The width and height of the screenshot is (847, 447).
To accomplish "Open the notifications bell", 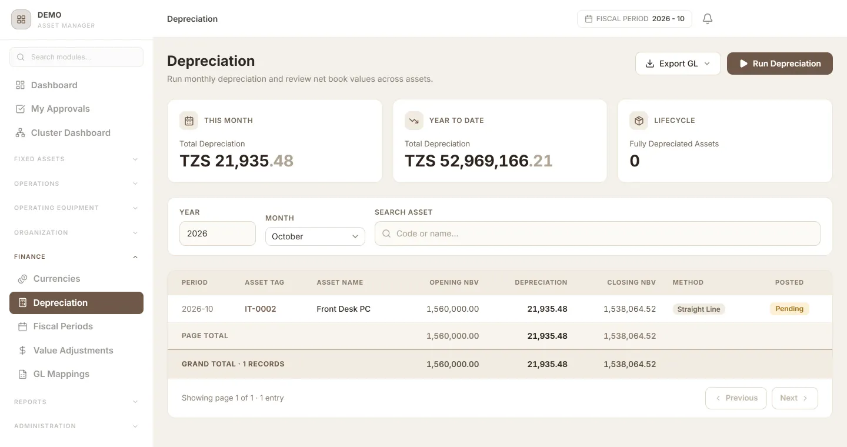I will [708, 19].
